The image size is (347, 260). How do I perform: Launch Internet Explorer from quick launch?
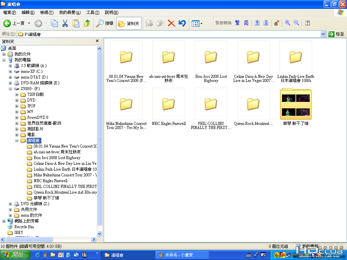(37, 255)
